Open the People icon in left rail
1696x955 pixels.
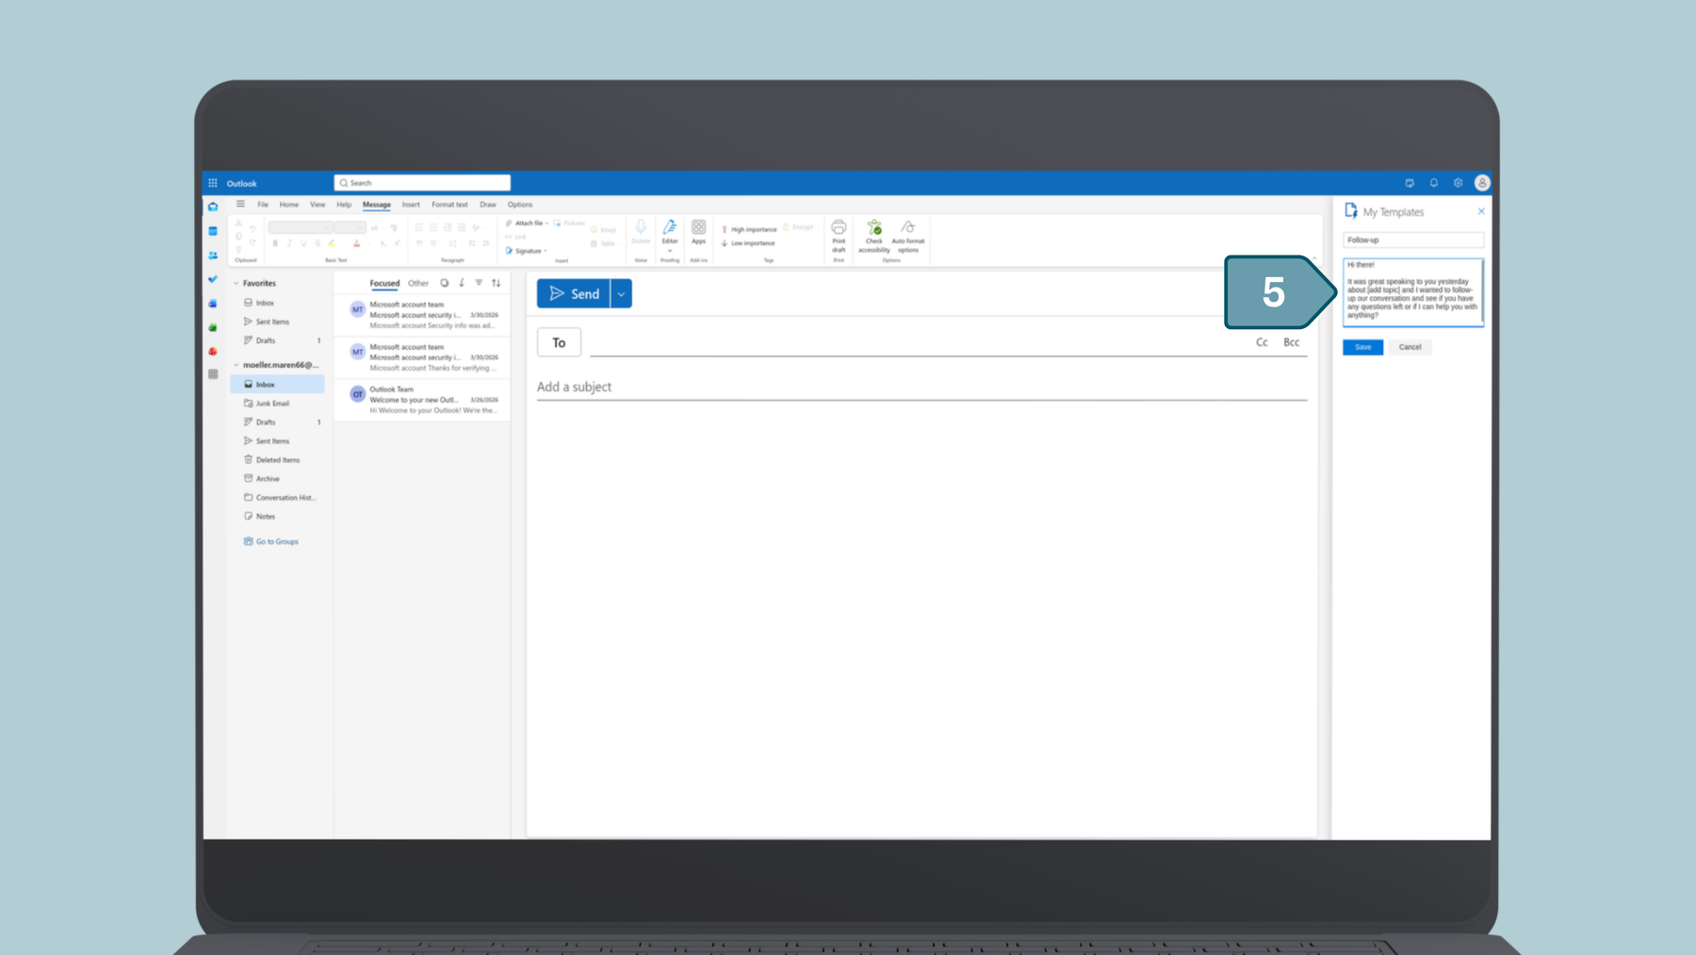(x=213, y=255)
